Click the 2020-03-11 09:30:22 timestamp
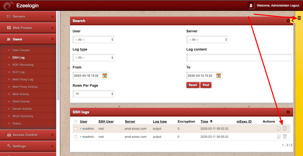Image resolution: width=303 pixels, height=156 pixels. 214,137
